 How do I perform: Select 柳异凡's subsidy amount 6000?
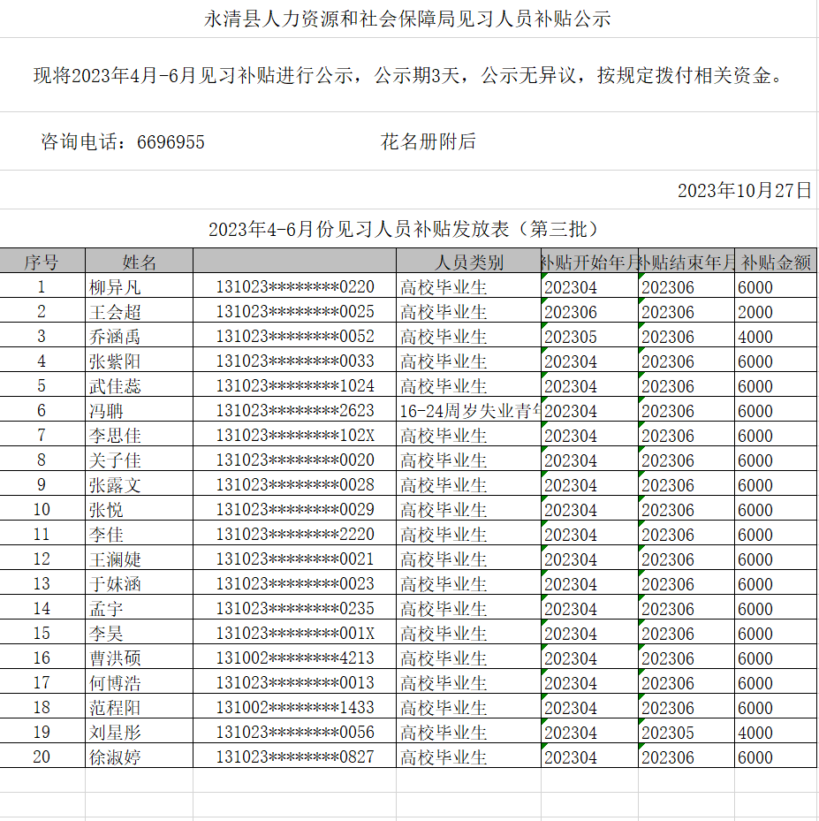click(776, 286)
